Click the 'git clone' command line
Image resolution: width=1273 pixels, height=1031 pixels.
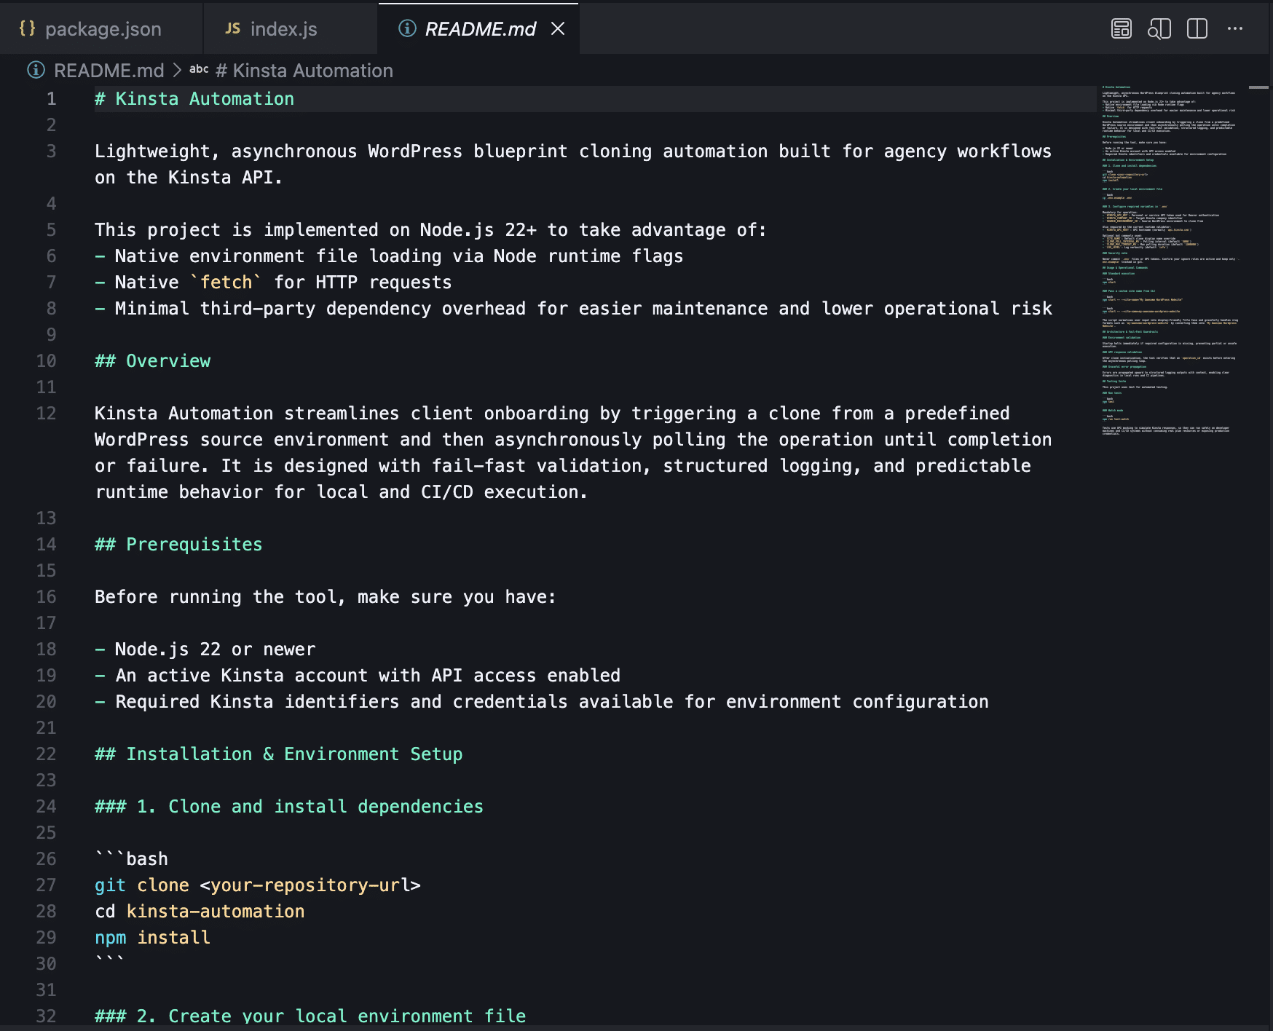coord(258,885)
